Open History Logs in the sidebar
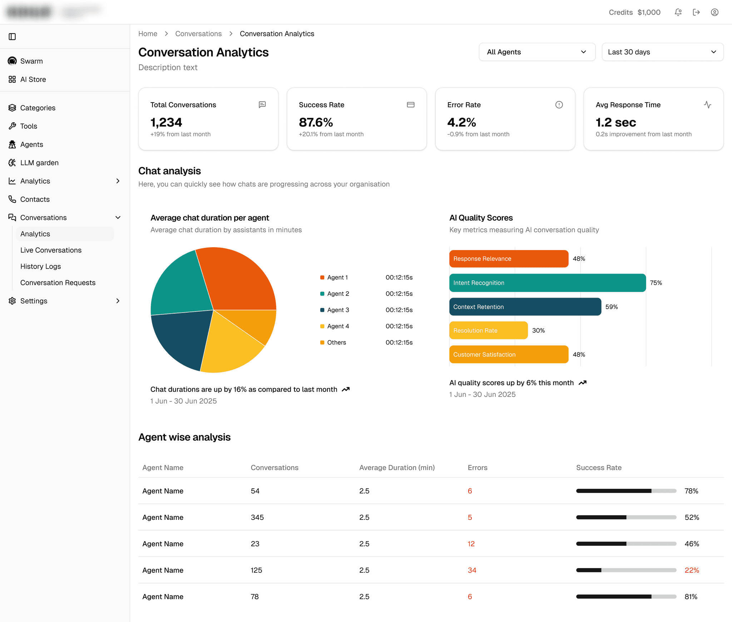The height and width of the screenshot is (622, 732). click(40, 267)
